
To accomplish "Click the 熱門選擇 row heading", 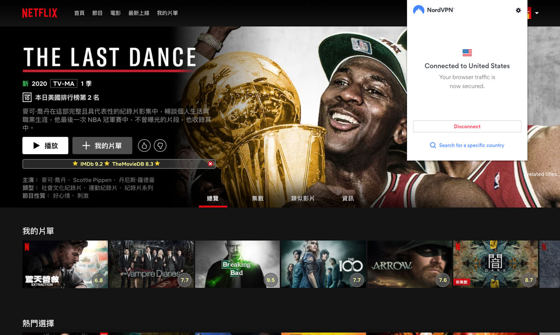I will click(38, 323).
